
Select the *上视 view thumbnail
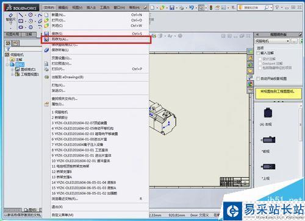pyautogui.click(x=268, y=167)
